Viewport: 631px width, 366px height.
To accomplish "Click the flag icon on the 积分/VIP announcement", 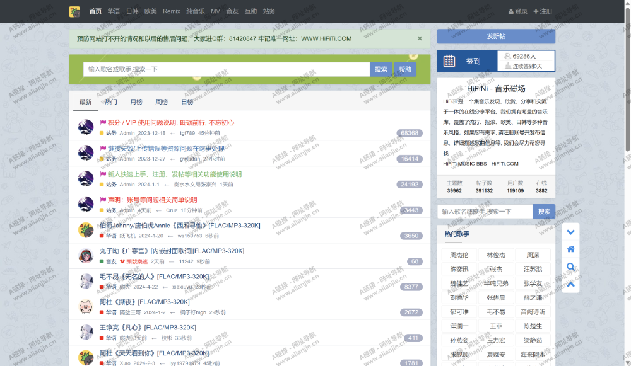I will tap(102, 123).
